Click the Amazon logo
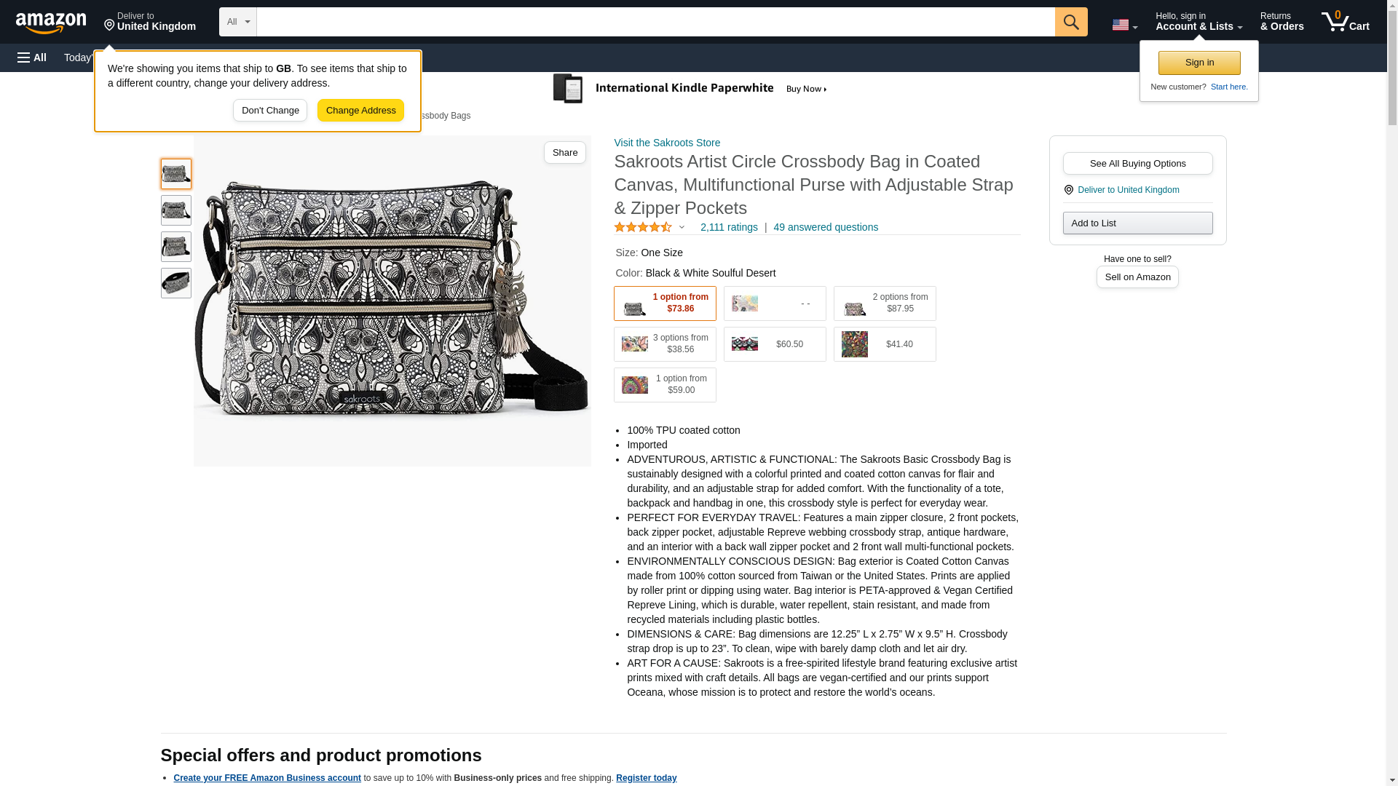This screenshot has width=1398, height=786. point(51,23)
